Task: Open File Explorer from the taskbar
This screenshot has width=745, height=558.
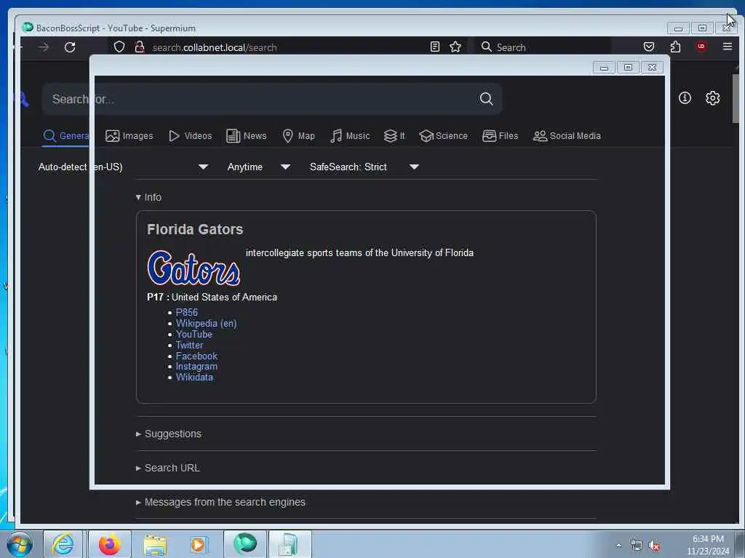Action: click(155, 545)
